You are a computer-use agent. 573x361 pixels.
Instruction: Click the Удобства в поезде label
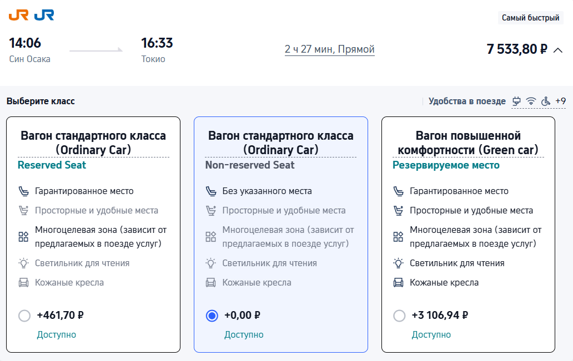pos(468,101)
